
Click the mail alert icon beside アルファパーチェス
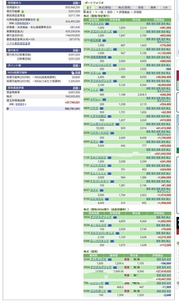(117, 233)
